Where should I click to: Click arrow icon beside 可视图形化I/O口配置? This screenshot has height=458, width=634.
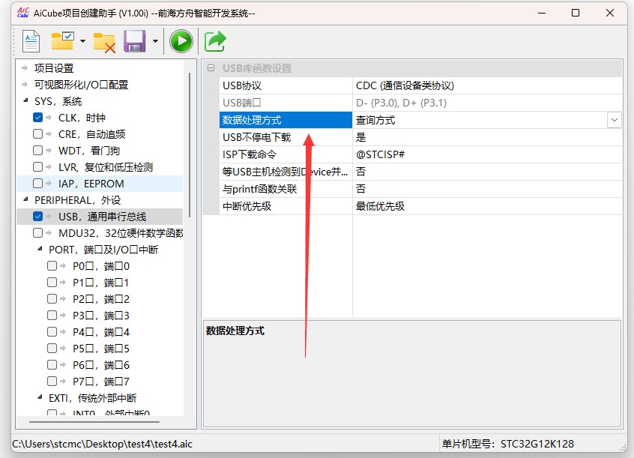click(25, 85)
